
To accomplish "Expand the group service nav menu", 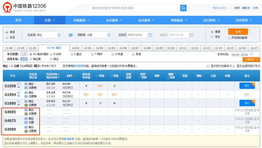I will coord(81,20).
